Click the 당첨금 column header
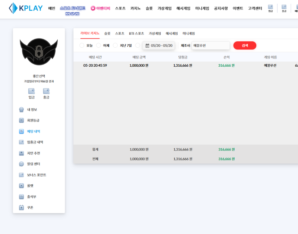 pyautogui.click(x=183, y=57)
